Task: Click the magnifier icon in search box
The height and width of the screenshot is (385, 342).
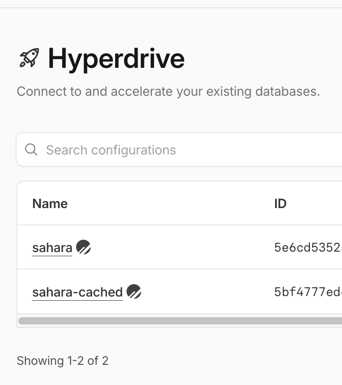Action: tap(31, 149)
